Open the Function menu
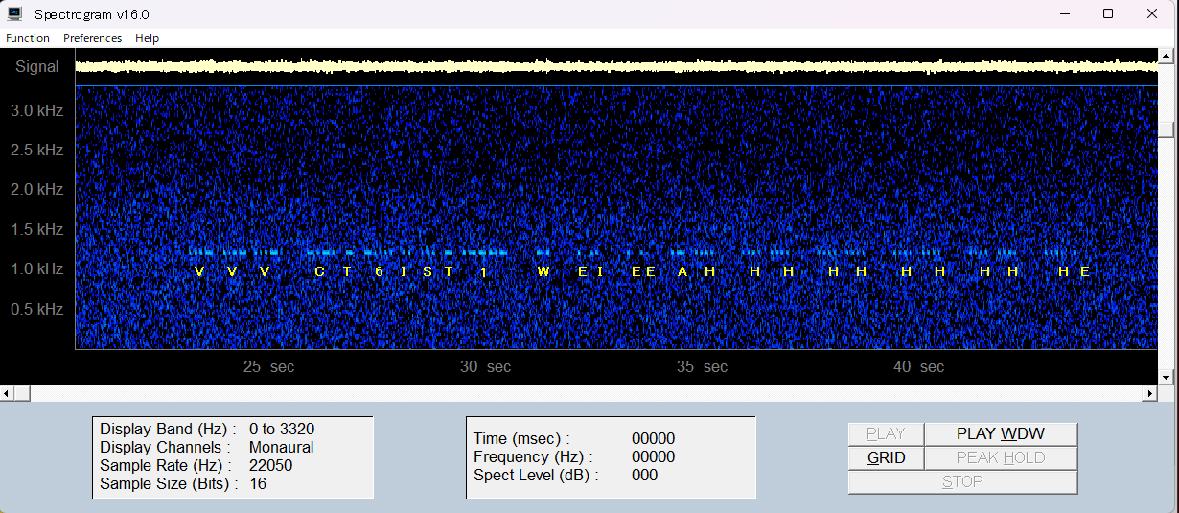The width and height of the screenshot is (1179, 513). point(28,38)
